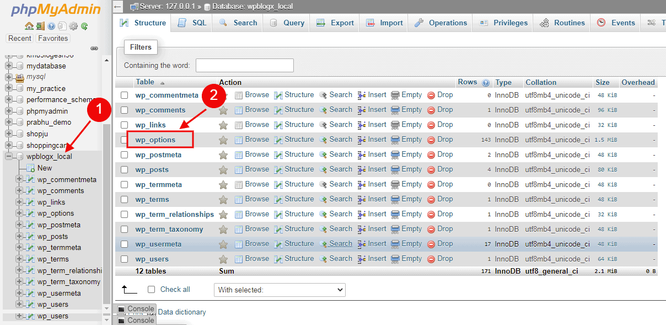Collapse the navigation panel arrow at top
The width and height of the screenshot is (666, 325).
(x=117, y=7)
